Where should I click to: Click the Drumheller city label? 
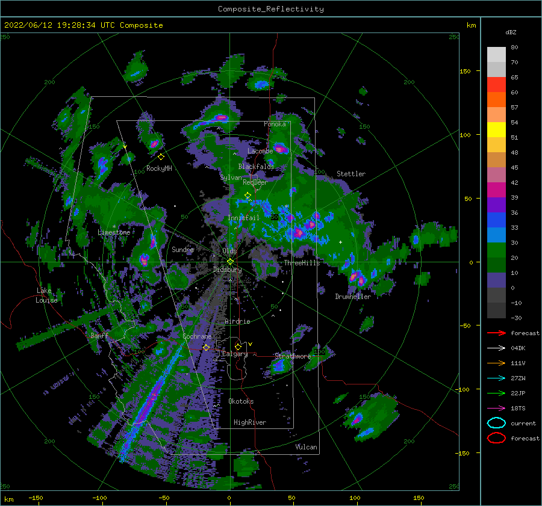click(352, 297)
